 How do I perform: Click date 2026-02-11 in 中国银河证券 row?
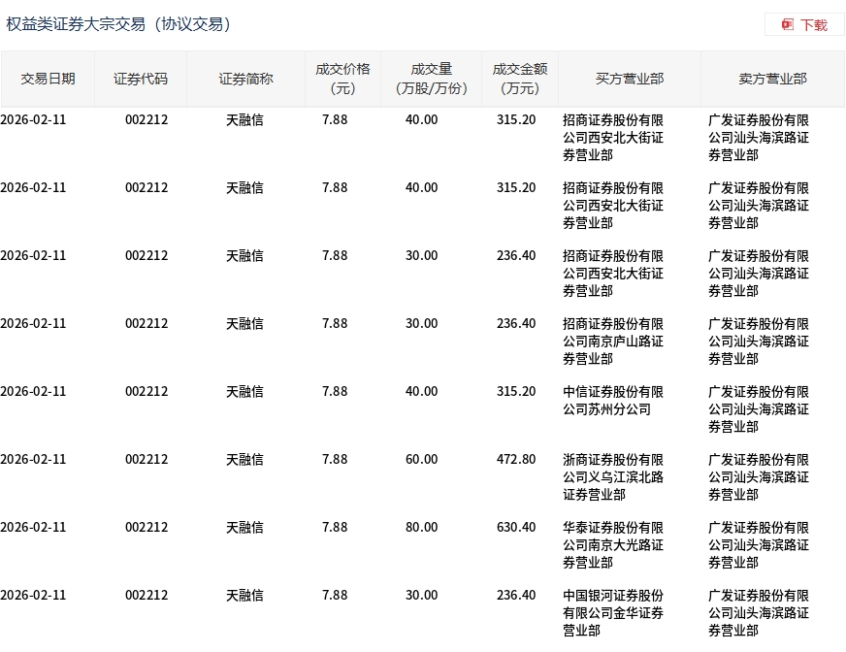tap(33, 596)
